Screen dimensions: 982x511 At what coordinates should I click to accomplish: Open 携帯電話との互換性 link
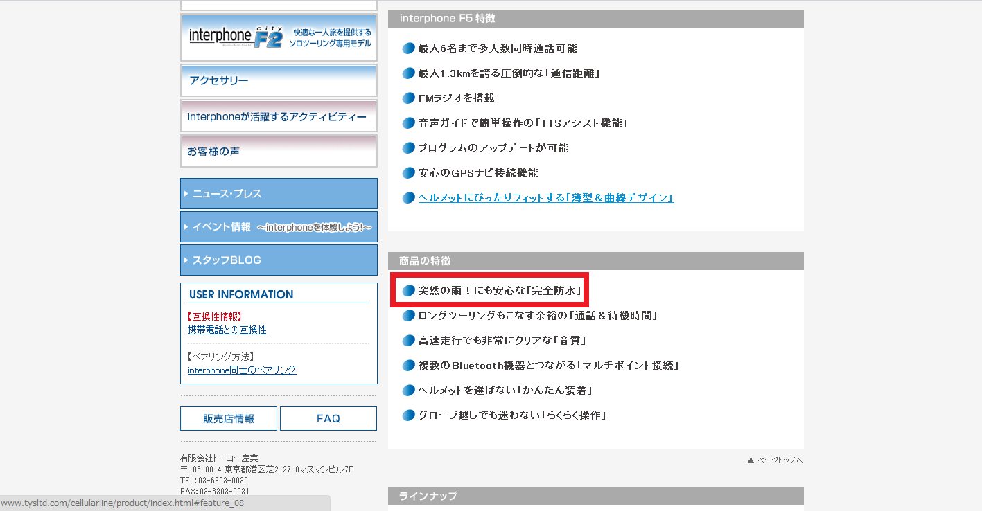click(227, 330)
